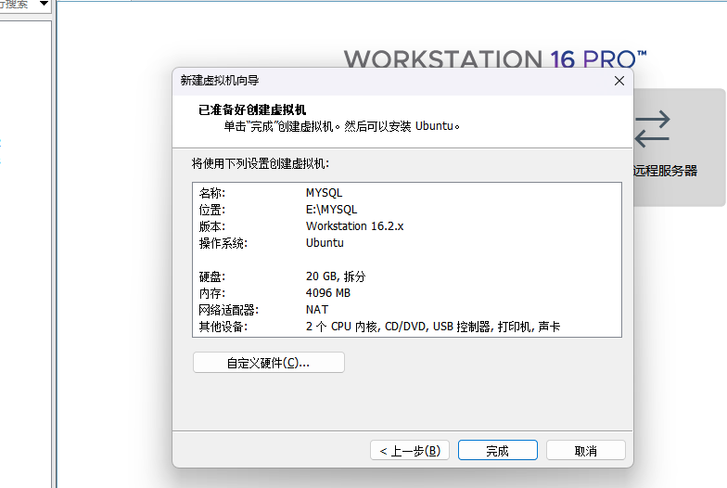Click the 网络适配器 row label

228,310
